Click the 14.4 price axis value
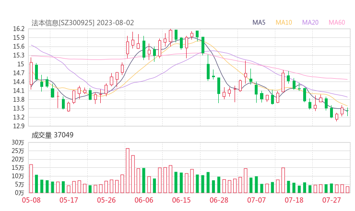Image resolution: width=355 pixels, height=211 pixels. click(x=19, y=82)
